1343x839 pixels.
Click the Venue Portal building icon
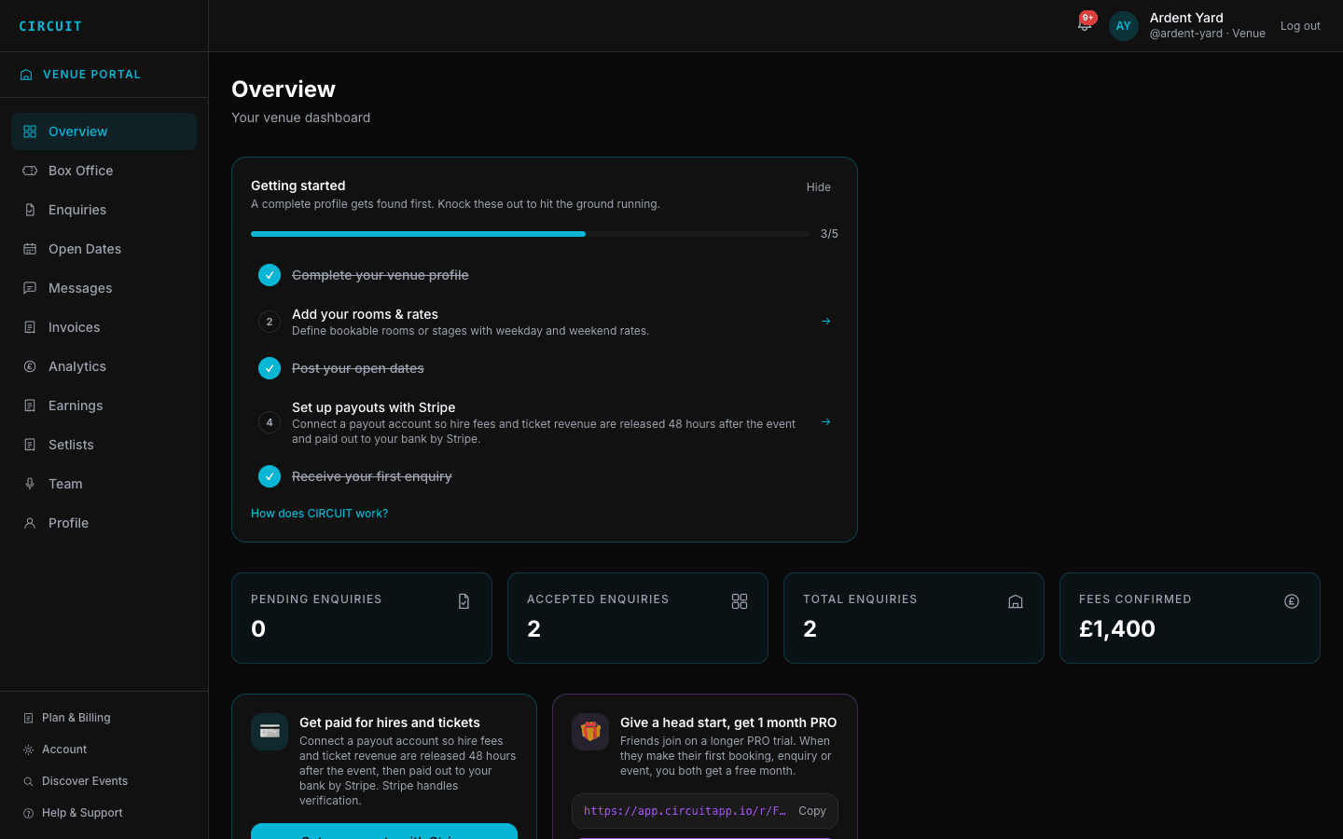[26, 75]
